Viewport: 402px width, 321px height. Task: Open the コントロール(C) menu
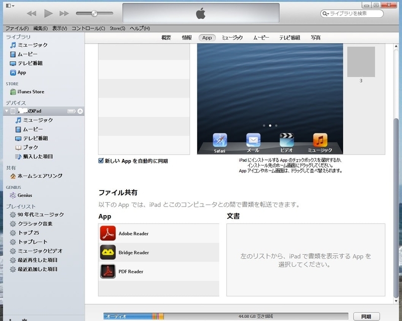[x=88, y=28]
